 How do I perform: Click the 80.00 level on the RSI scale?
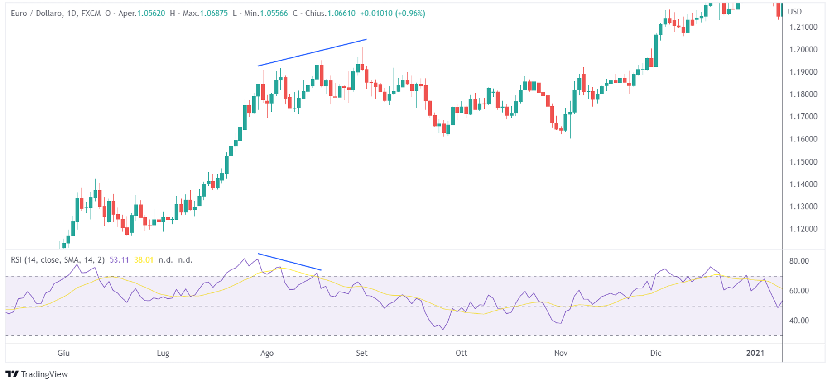pos(799,261)
